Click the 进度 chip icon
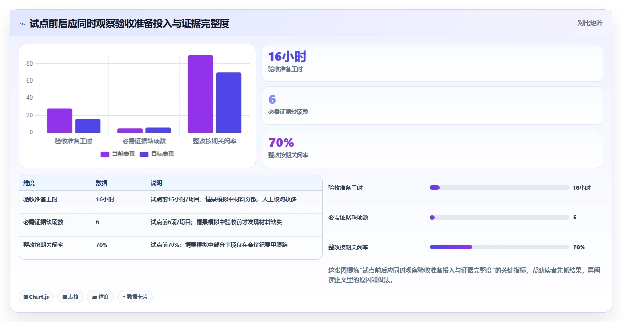 tap(95, 297)
